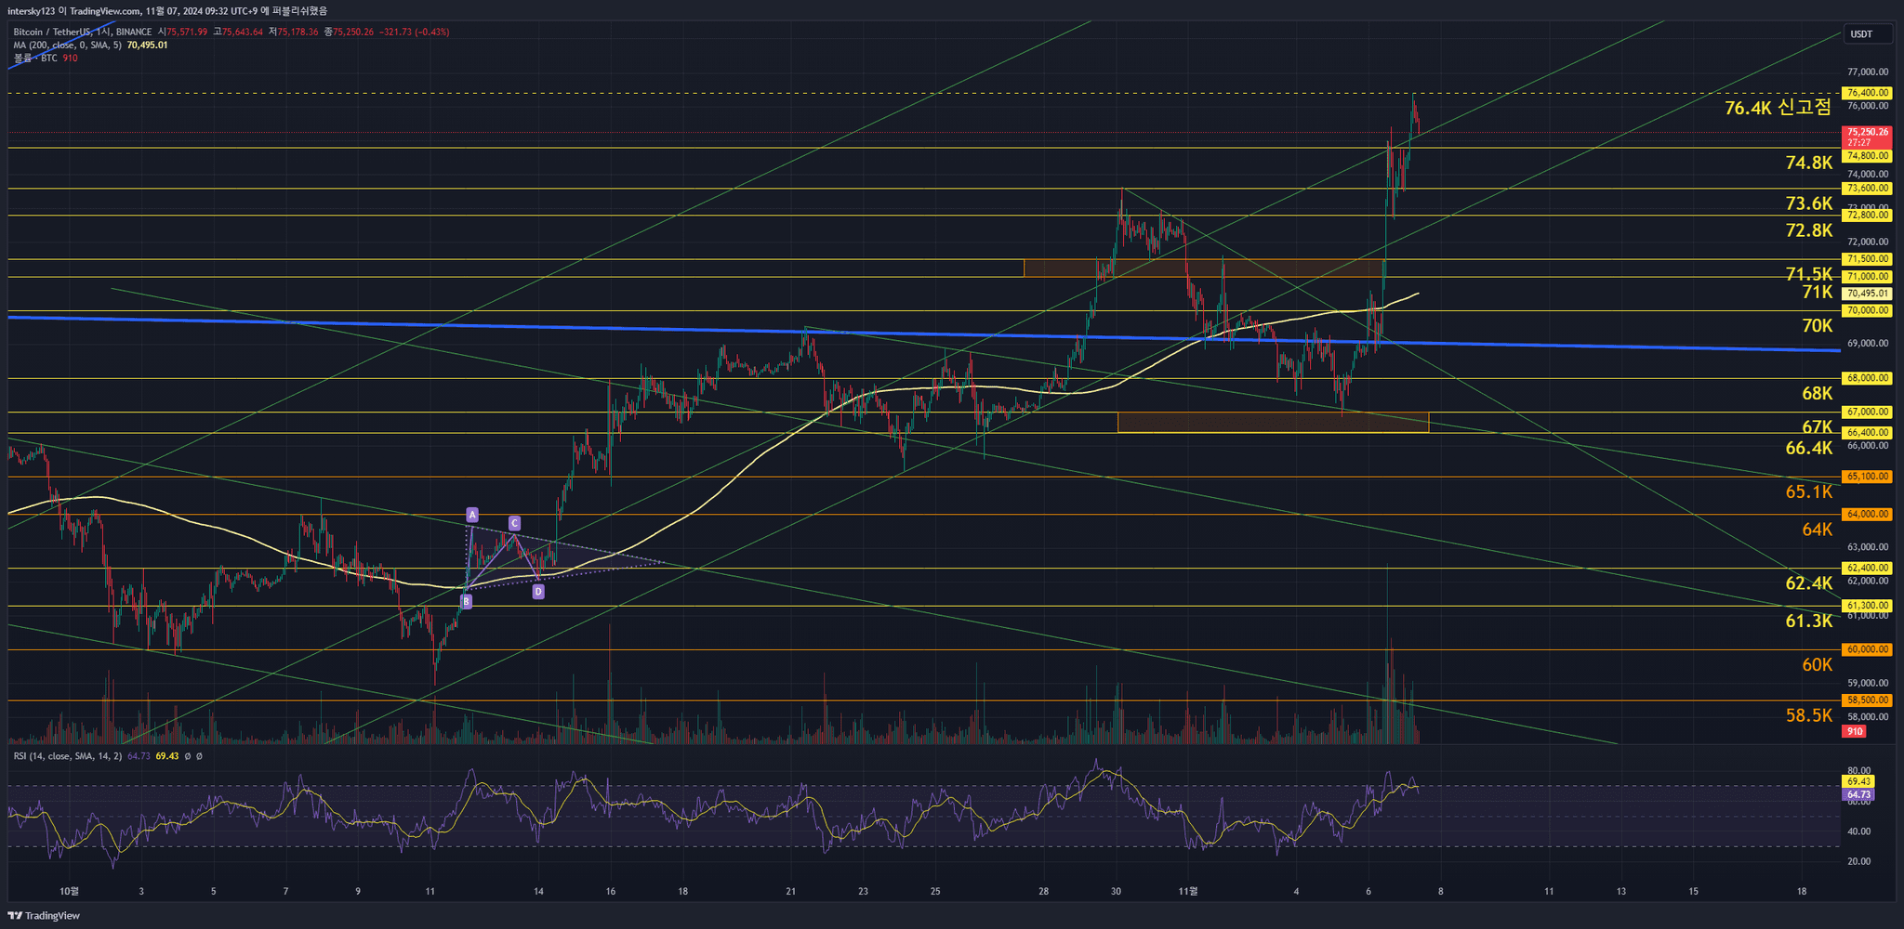Click pattern point C marker
The height and width of the screenshot is (929, 1904).
tap(514, 524)
